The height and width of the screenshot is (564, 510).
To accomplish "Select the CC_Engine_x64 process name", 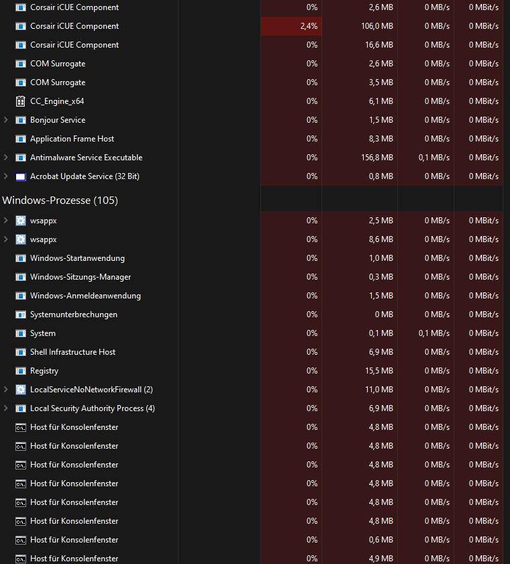I will [57, 101].
